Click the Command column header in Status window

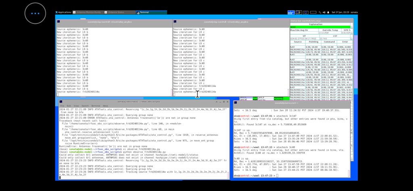[x=329, y=42]
